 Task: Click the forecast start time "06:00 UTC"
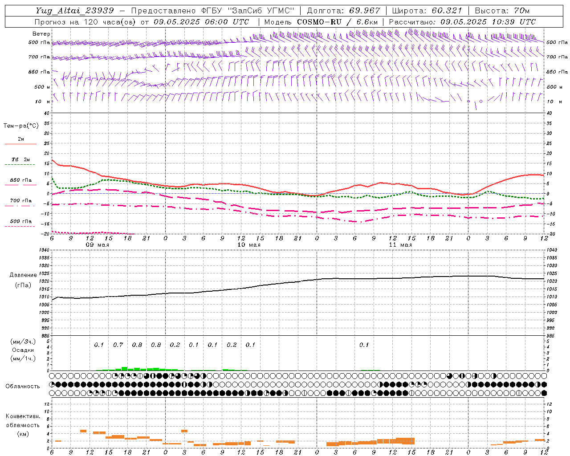click(x=227, y=22)
